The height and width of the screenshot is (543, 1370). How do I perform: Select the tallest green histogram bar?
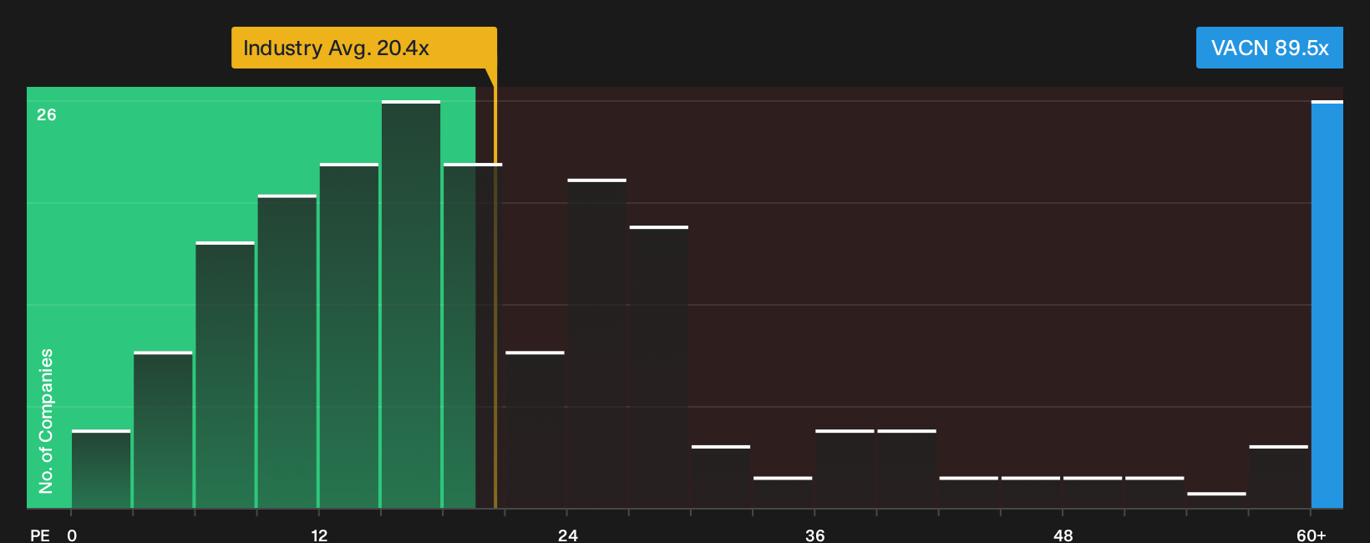(411, 304)
